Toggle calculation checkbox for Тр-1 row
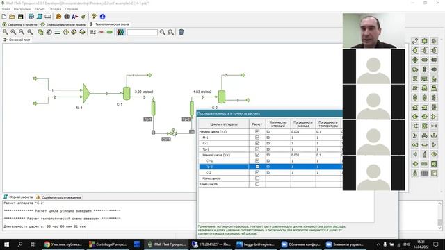Screen dimensions: 445x250 257,149
